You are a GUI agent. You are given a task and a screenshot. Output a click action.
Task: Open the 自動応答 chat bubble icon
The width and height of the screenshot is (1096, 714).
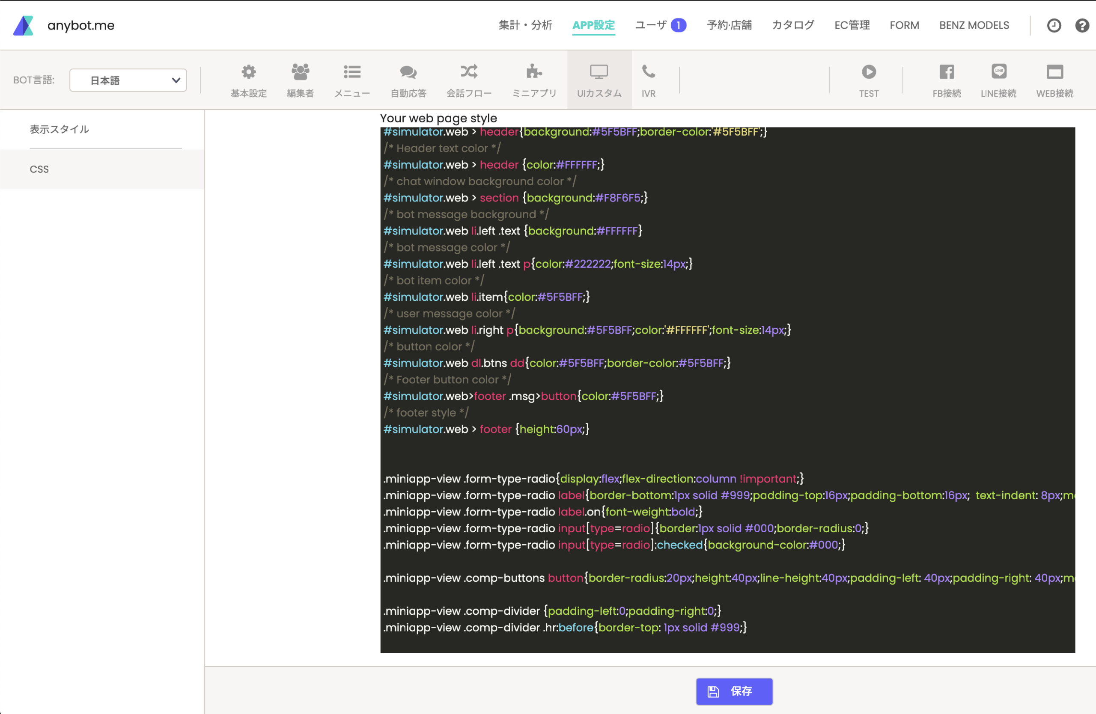[408, 72]
